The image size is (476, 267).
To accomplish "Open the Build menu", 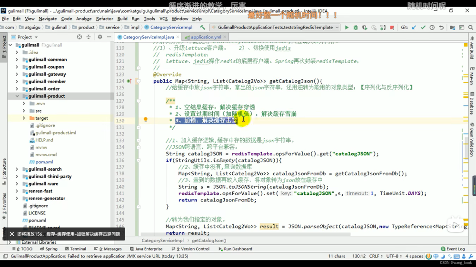I will [x=122, y=19].
